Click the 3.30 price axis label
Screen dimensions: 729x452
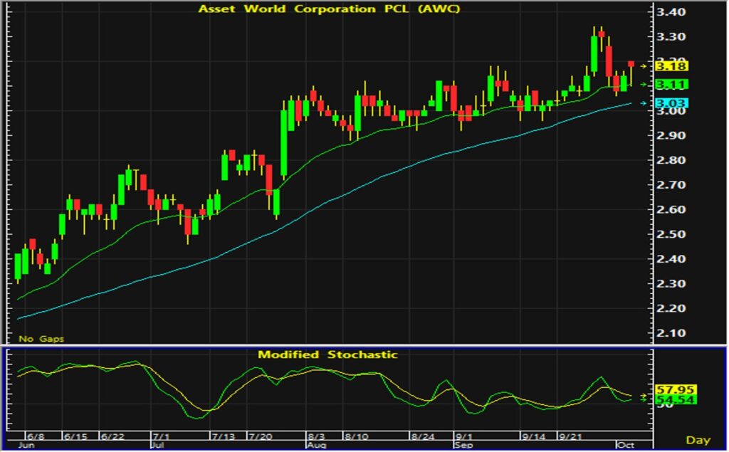pyautogui.click(x=670, y=37)
